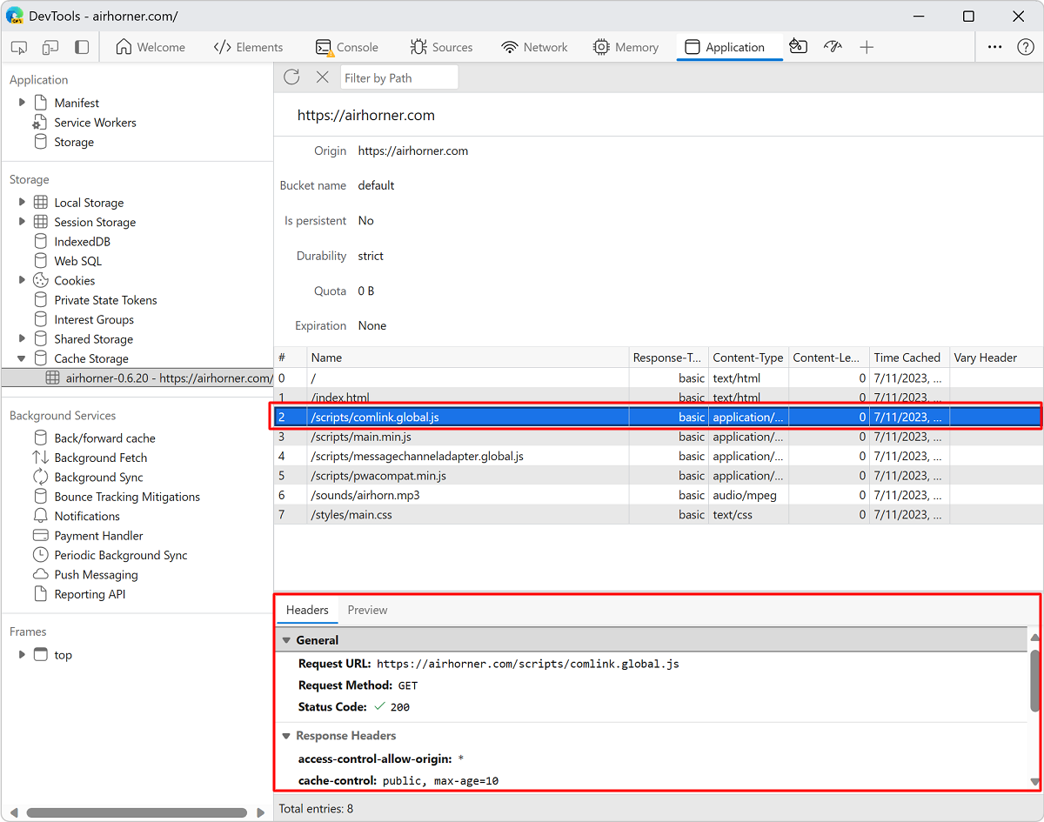Add more tools using the plus icon
The height and width of the screenshot is (822, 1044).
click(x=867, y=48)
